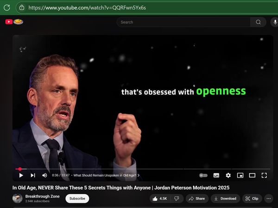The image size is (278, 208).
Task: Dislike this video
Action: pos(177,198)
